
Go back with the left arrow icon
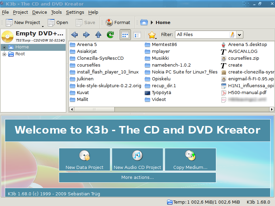point(75,35)
